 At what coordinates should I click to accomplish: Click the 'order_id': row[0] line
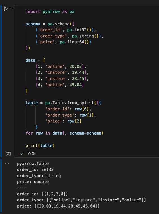click(68, 109)
